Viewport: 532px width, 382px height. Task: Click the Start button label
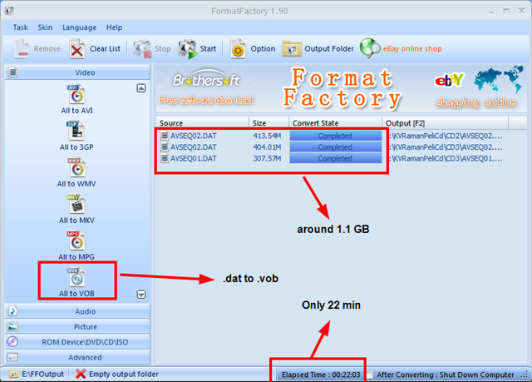[x=208, y=49]
